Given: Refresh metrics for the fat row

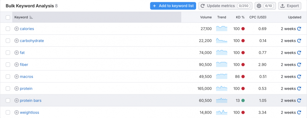Looking at the screenshot, I should pos(299,53).
